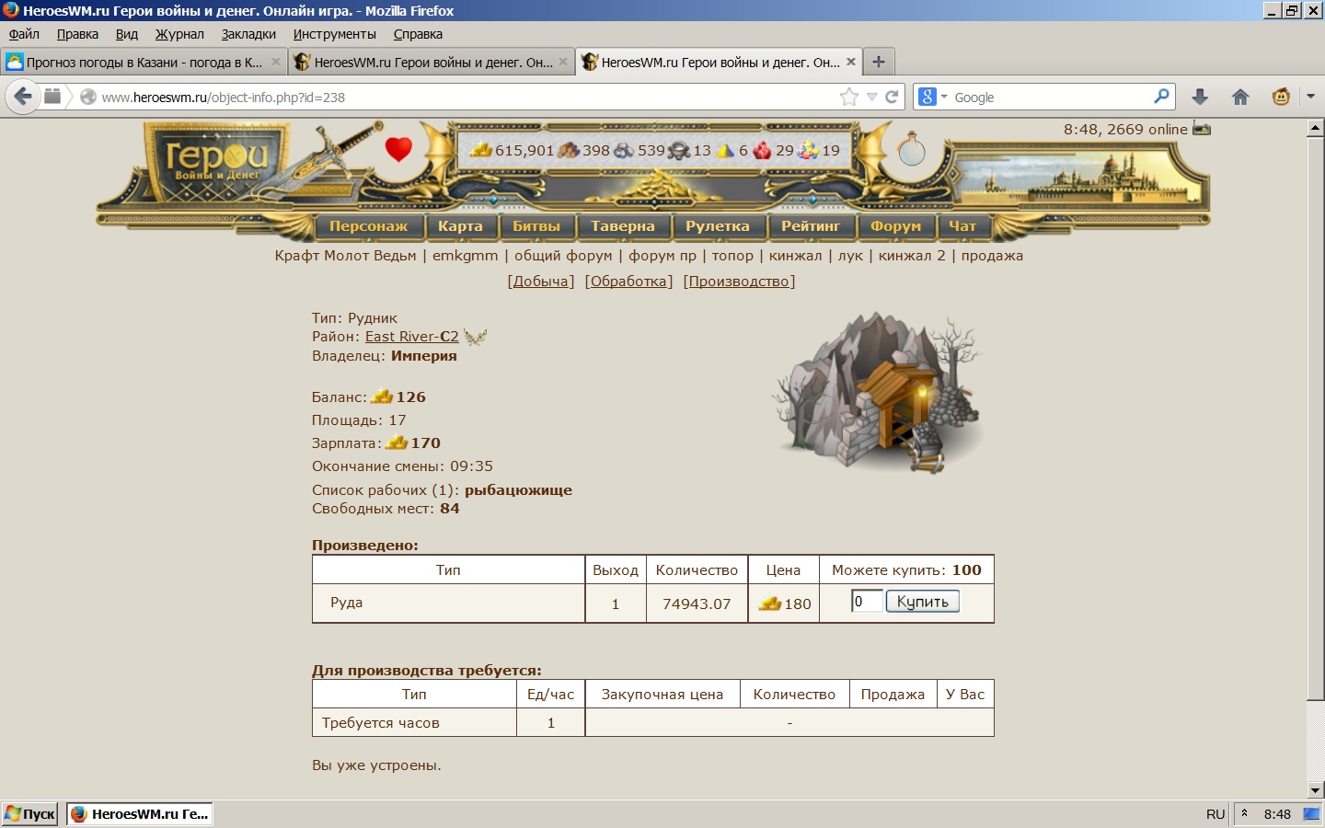Viewport: 1325px width, 828px height.
Task: Click the mercury resource icon
Action: click(x=679, y=150)
